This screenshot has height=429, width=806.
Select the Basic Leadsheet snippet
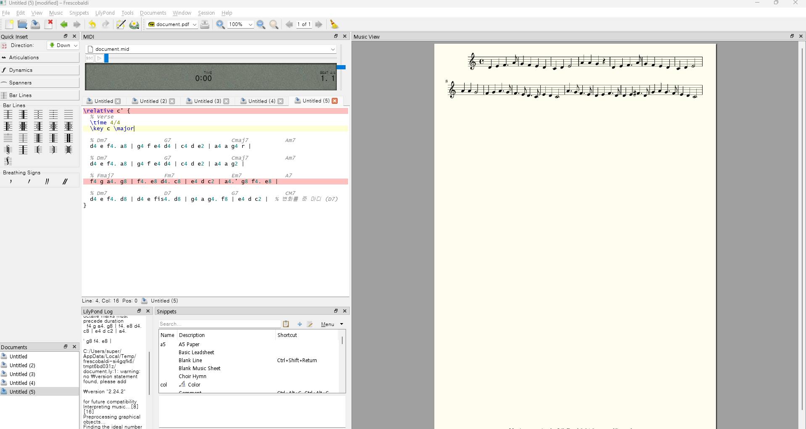pos(196,352)
